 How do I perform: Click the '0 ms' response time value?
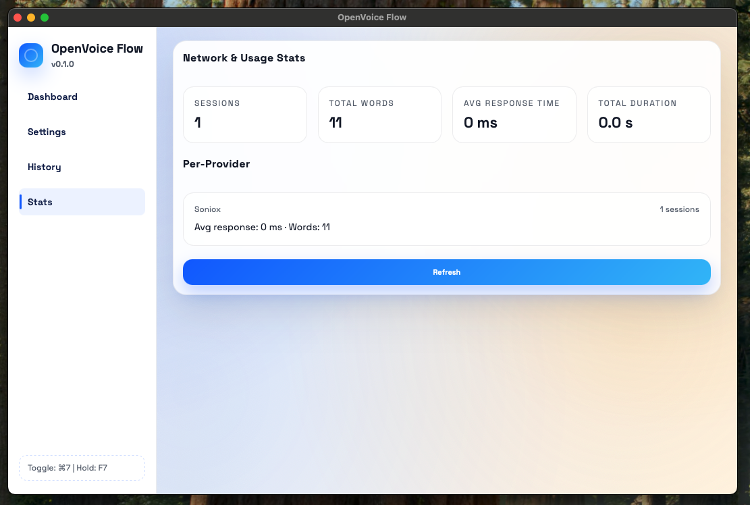(480, 123)
